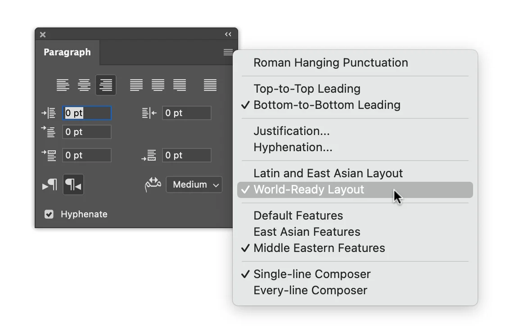The height and width of the screenshot is (328, 510).
Task: Click the Indent first line icon
Action: pos(49,132)
